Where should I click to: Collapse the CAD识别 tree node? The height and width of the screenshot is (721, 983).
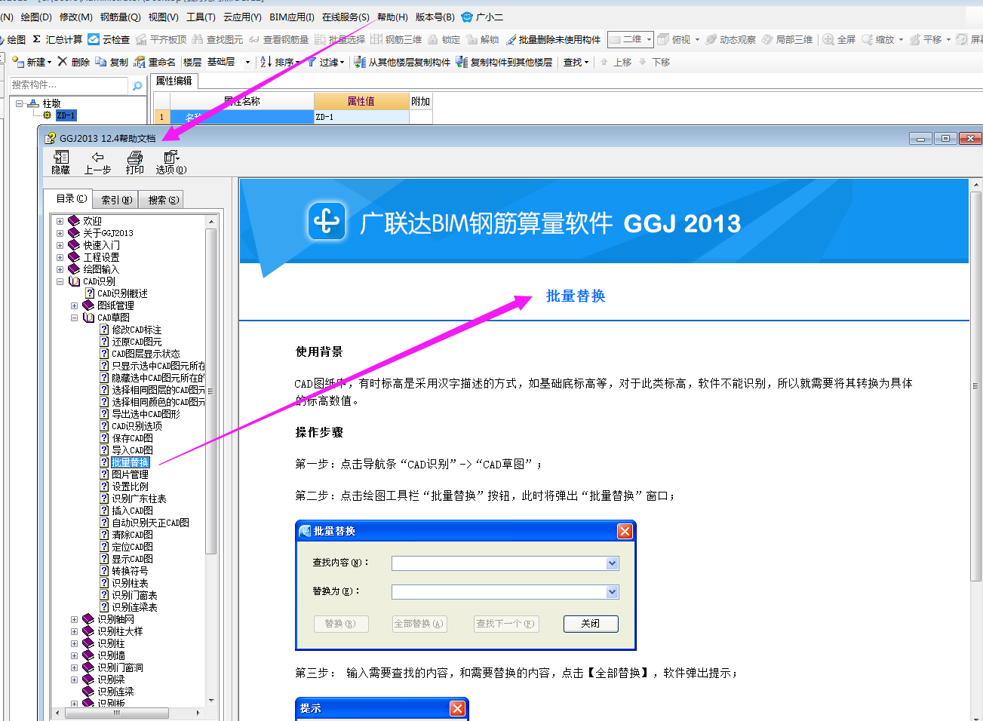tap(60, 281)
